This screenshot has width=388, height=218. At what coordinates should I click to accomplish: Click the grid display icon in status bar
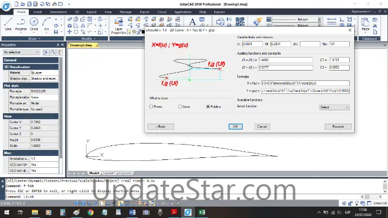(x=83, y=204)
